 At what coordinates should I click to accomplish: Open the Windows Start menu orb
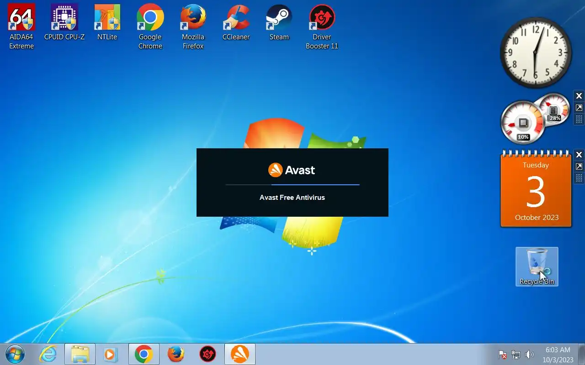coord(15,354)
